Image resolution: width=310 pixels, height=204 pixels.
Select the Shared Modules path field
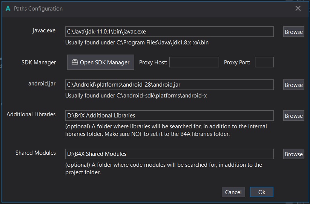(169, 154)
